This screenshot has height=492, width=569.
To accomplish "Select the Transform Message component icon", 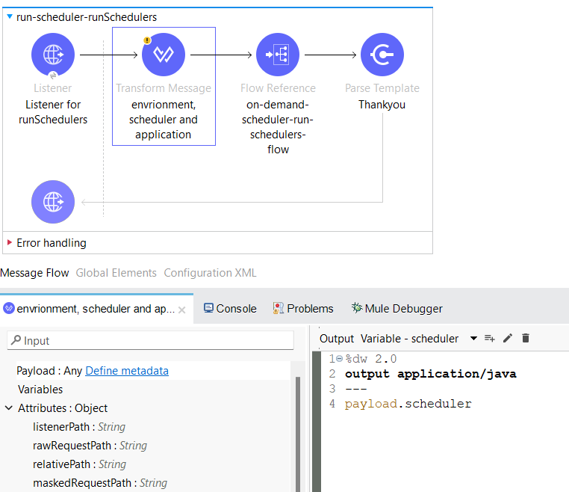I will coord(164,55).
